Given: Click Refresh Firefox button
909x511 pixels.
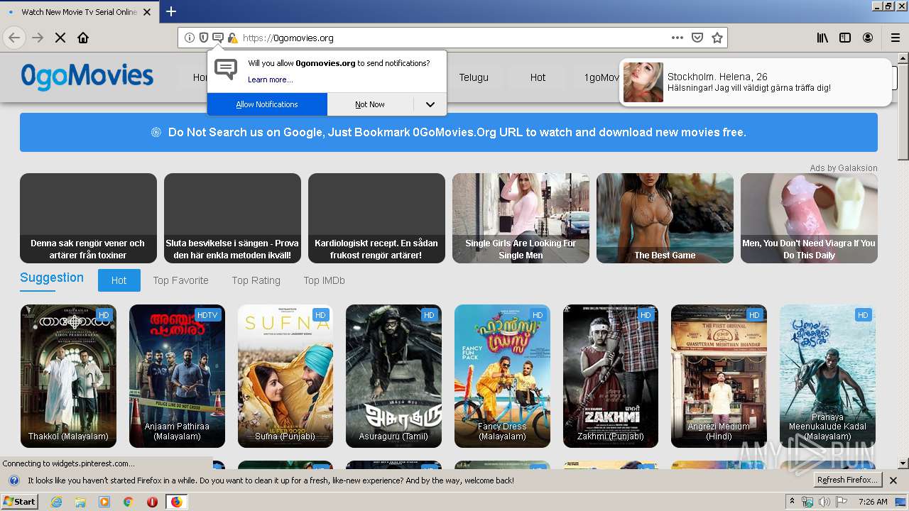Looking at the screenshot, I should pyautogui.click(x=847, y=480).
